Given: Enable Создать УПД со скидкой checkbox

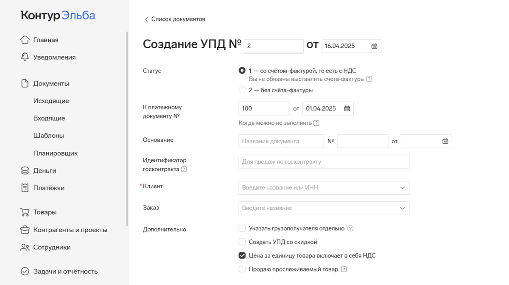Looking at the screenshot, I should (242, 241).
